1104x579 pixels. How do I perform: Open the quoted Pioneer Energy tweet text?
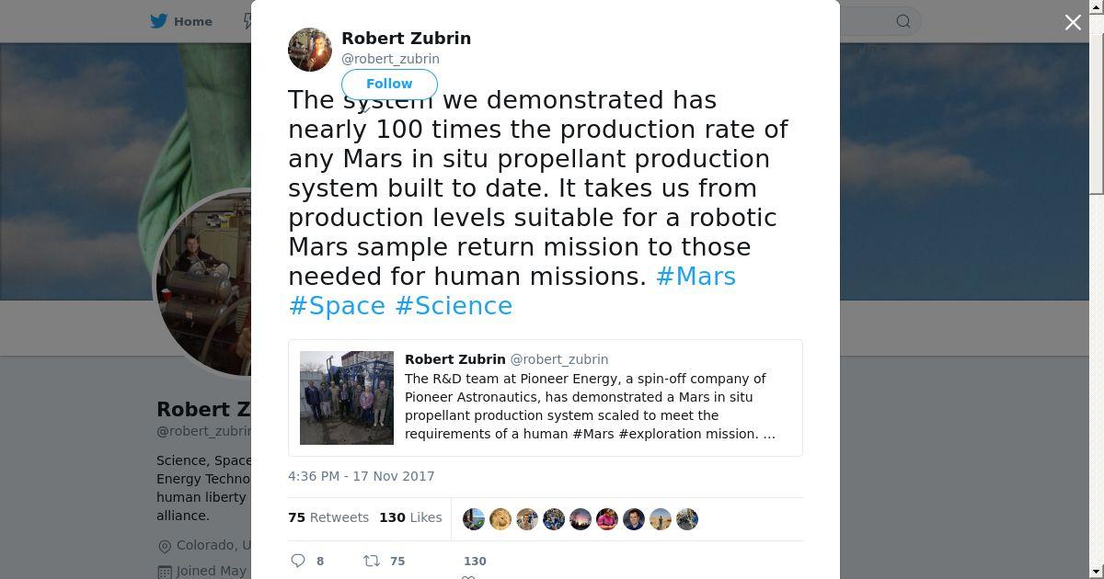589,406
